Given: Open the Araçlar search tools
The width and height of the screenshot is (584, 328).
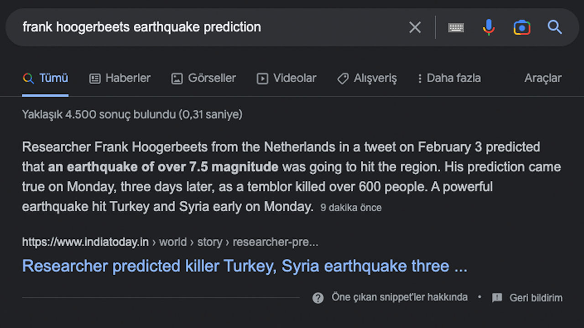Looking at the screenshot, I should pyautogui.click(x=542, y=78).
